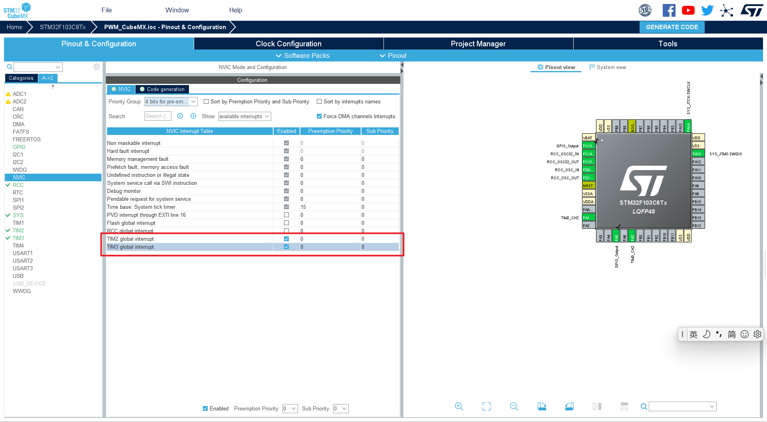Screen dimensions: 767x422
Task: Open bottom Sub Priority dropdown
Action: [341, 408]
